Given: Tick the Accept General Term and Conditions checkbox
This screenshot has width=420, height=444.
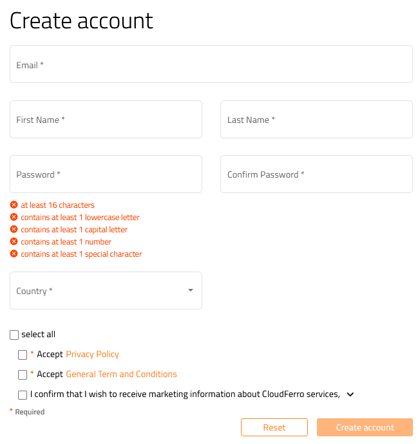Looking at the screenshot, I should coord(23,375).
